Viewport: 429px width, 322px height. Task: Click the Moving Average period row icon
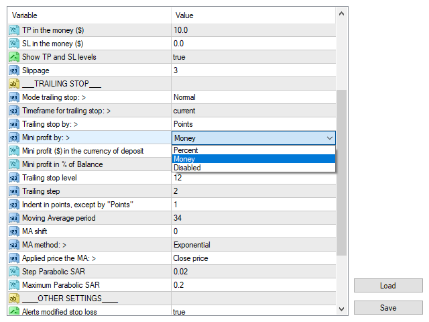coord(14,218)
